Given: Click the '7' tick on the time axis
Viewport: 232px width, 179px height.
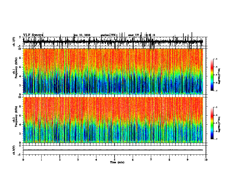Looking at the screenshot, I should point(151,160).
